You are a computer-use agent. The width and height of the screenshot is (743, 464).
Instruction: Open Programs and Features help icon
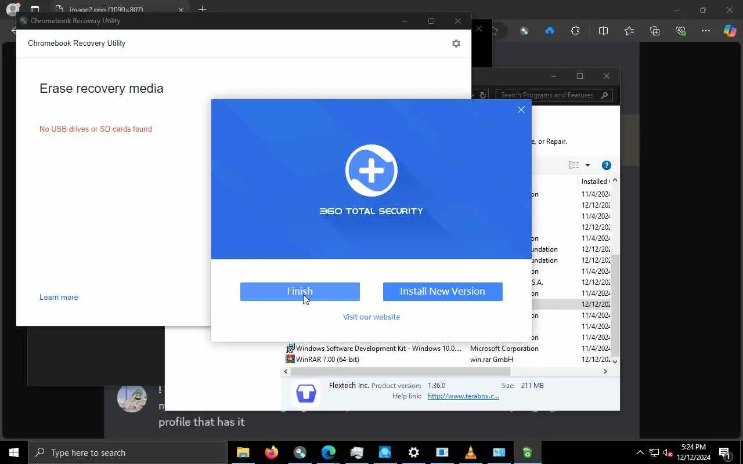tap(607, 165)
